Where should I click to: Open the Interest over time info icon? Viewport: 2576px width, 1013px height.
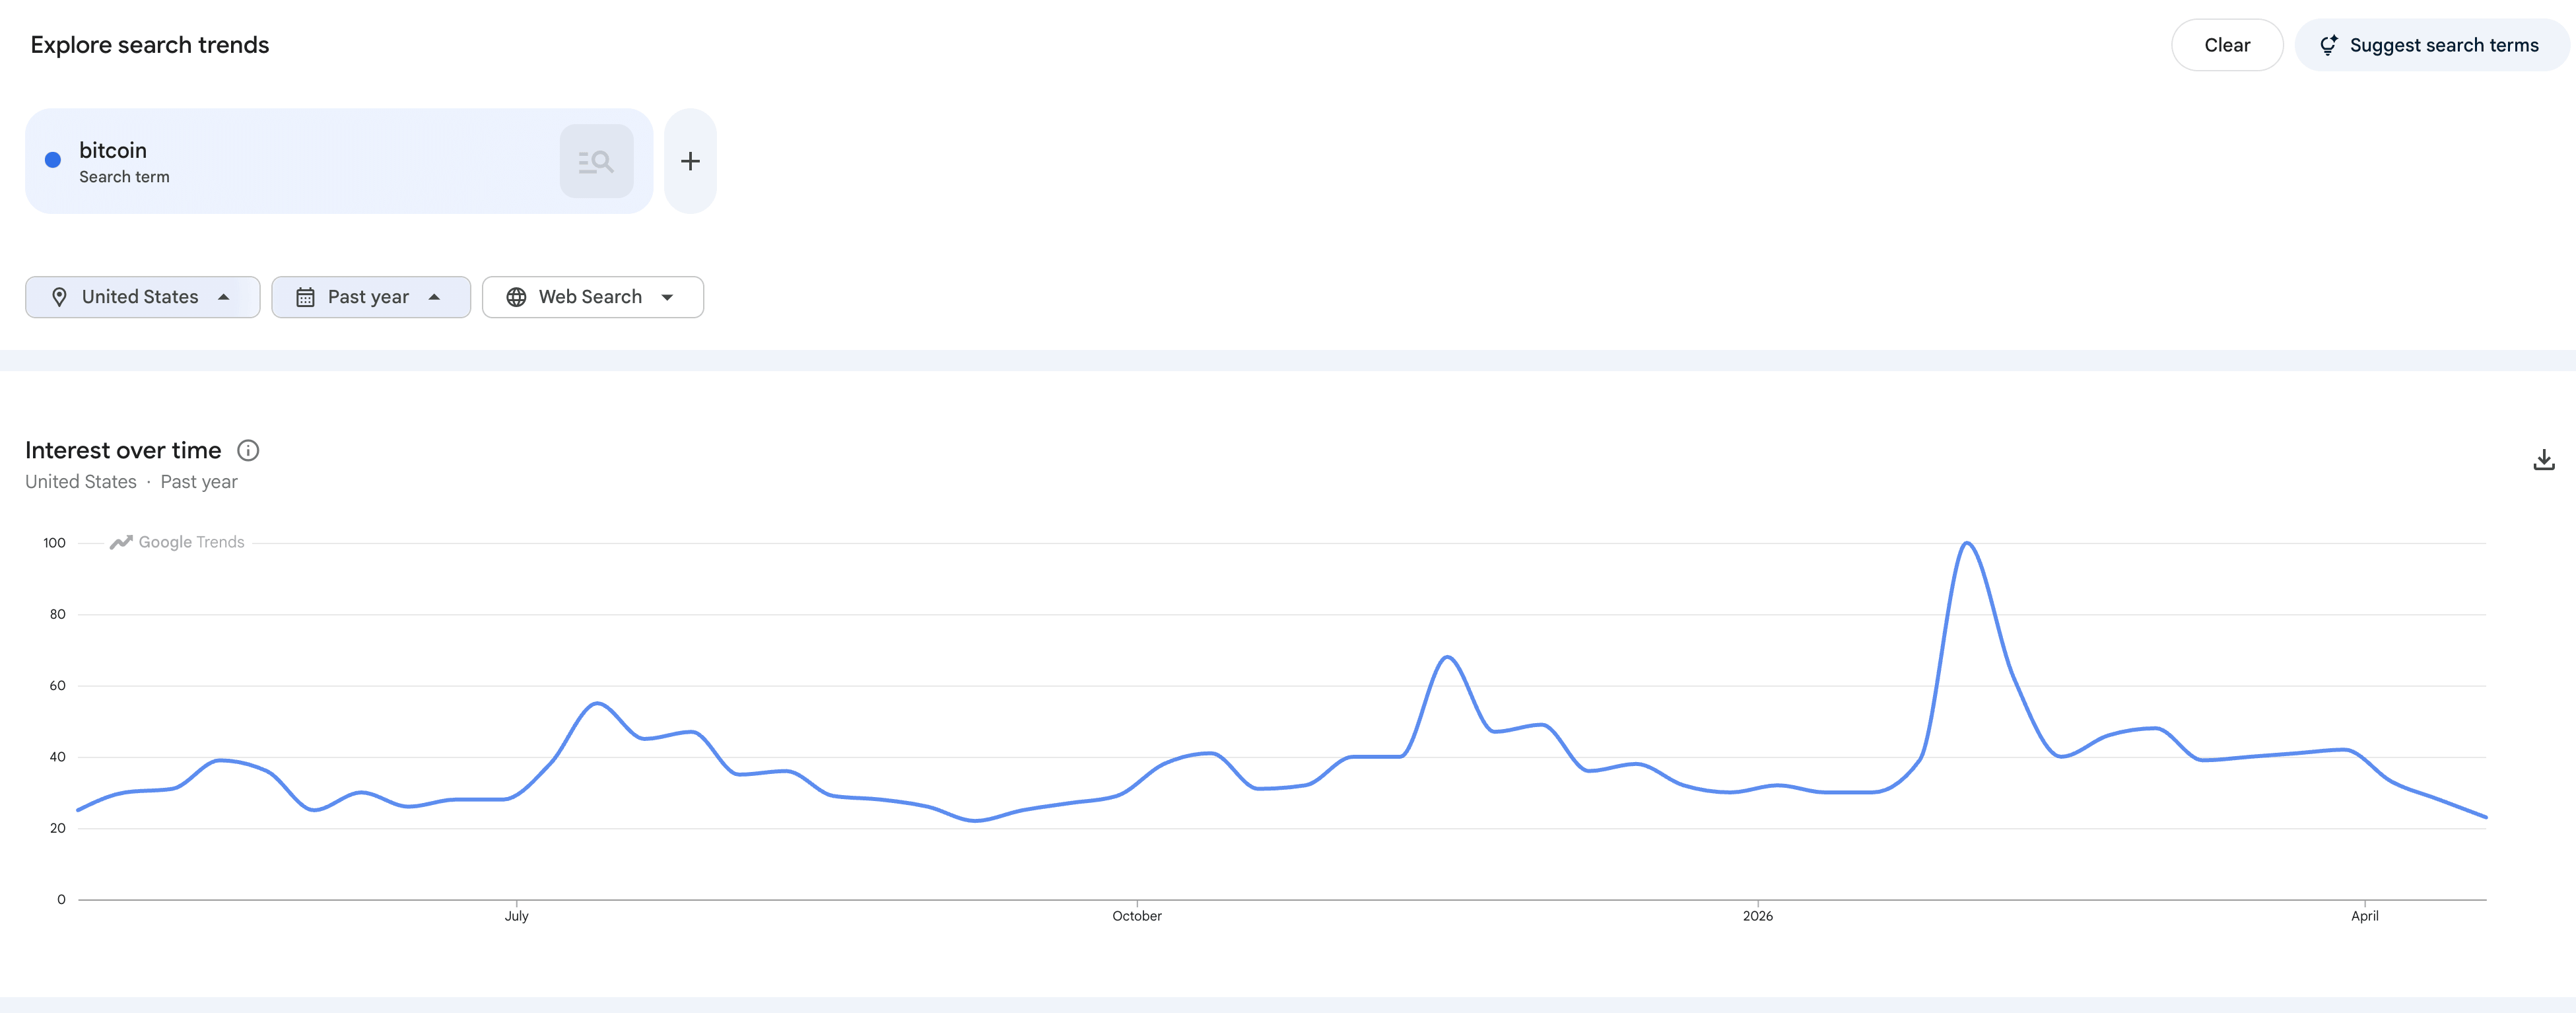(248, 451)
